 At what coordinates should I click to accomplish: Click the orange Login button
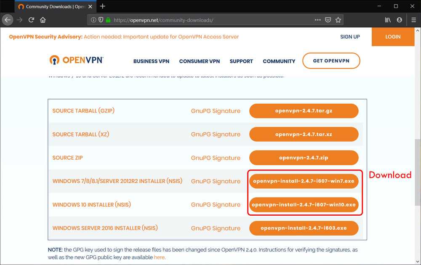click(393, 37)
